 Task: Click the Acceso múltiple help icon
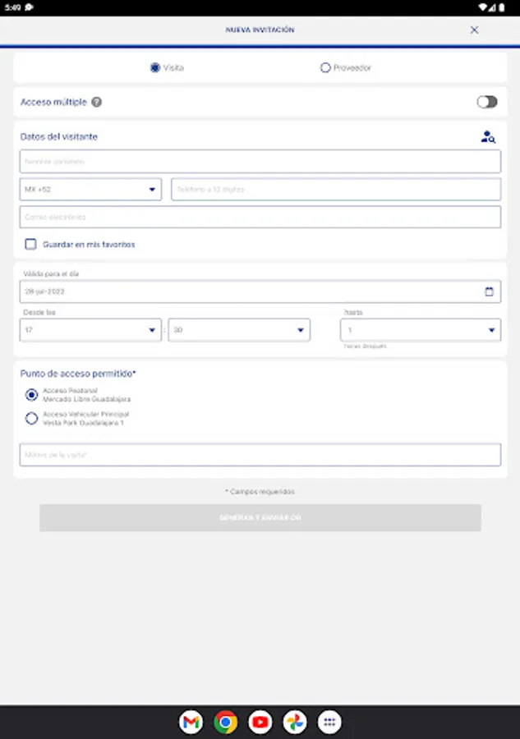[97, 103]
